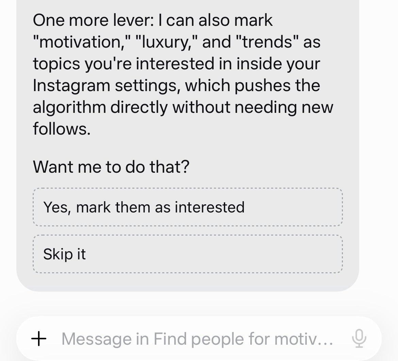Choose "Yes, mark them as interested"

coord(187,207)
